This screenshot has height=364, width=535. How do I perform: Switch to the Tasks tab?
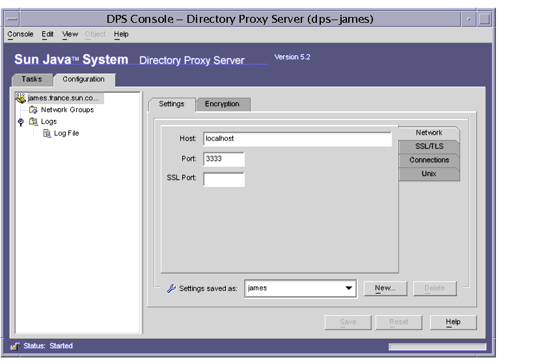32,79
